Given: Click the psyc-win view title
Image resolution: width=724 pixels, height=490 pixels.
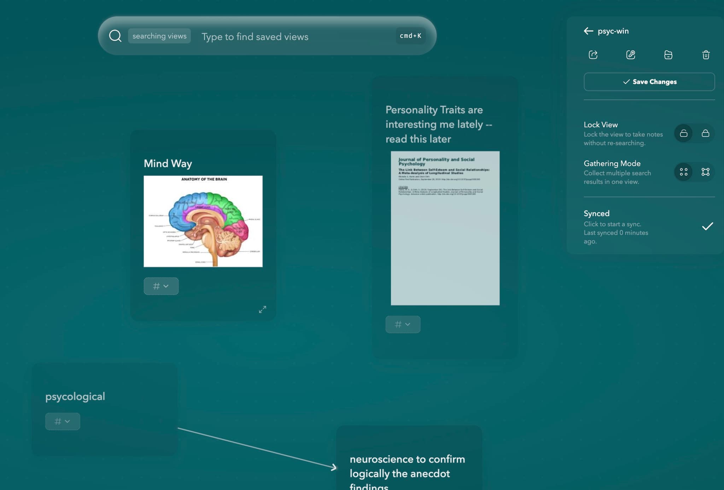Looking at the screenshot, I should coord(613,31).
